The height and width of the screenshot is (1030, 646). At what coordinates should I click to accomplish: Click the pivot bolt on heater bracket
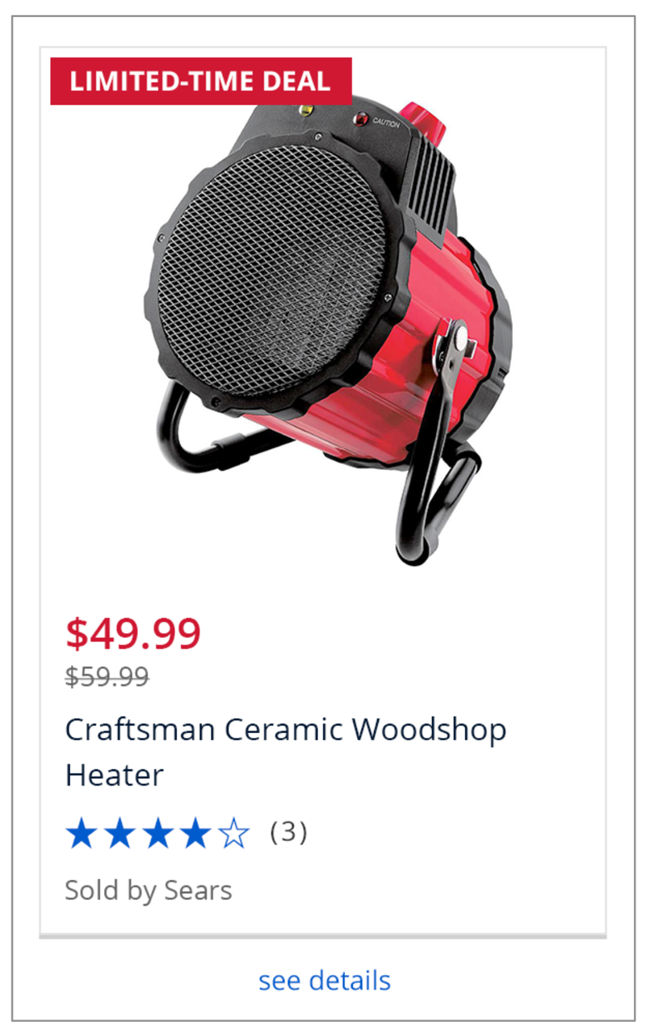click(x=459, y=340)
